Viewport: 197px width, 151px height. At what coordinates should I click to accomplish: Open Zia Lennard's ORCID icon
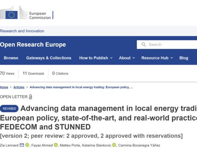27,145
